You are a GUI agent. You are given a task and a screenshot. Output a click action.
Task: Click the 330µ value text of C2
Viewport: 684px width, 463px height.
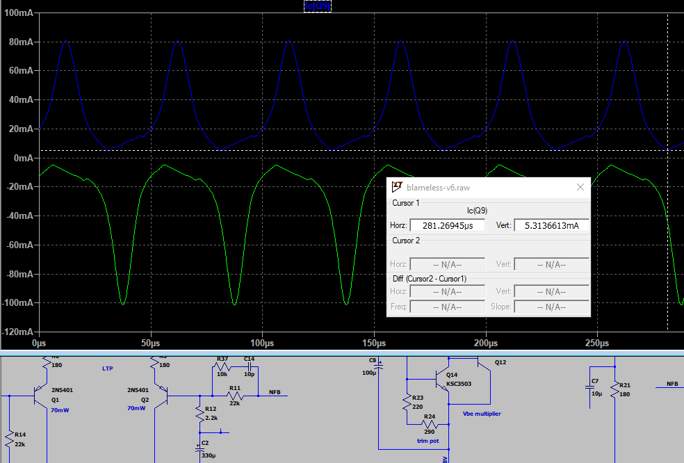point(209,455)
